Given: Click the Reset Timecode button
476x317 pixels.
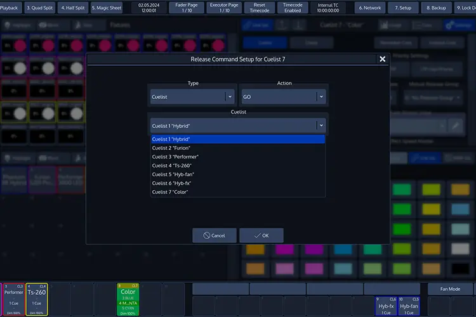Looking at the screenshot, I should click(x=259, y=8).
